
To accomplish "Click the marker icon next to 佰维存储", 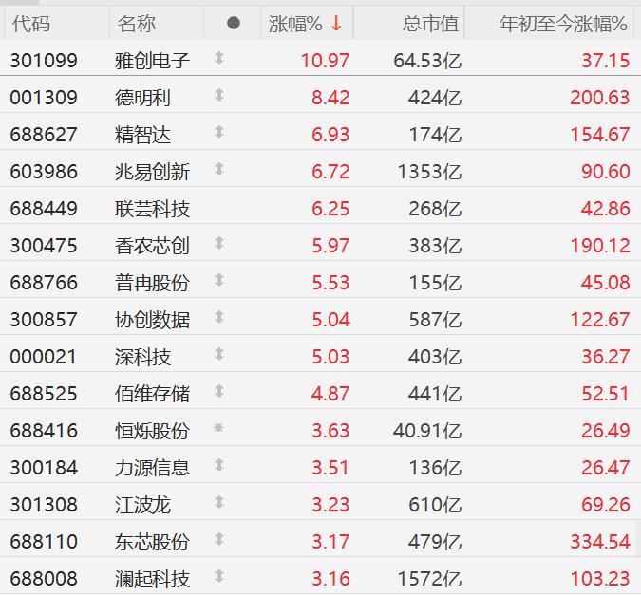I will pos(219,391).
